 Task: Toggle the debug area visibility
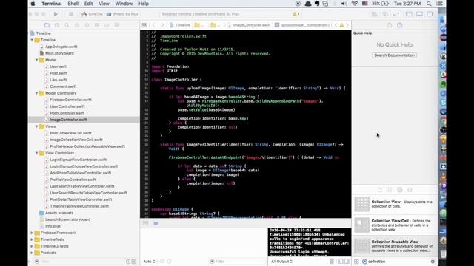[419, 14]
